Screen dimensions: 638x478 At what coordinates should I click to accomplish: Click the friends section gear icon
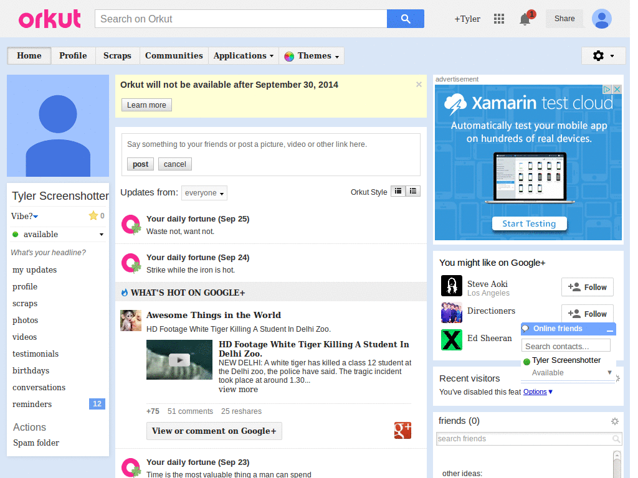click(615, 421)
